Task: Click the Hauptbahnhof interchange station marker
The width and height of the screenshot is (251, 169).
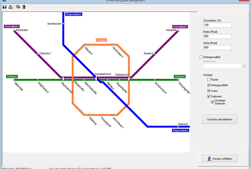Action: point(96,79)
